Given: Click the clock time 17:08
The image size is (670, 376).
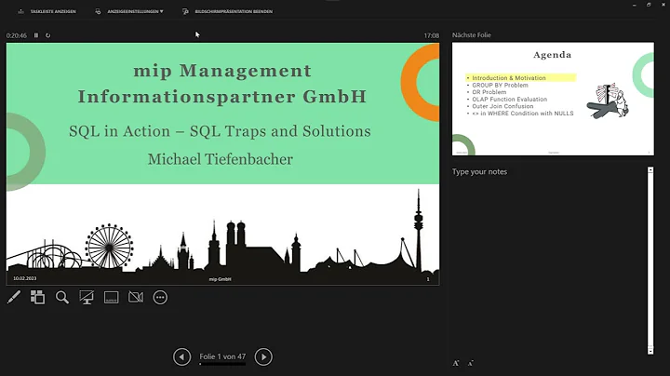Looking at the screenshot, I should (432, 35).
